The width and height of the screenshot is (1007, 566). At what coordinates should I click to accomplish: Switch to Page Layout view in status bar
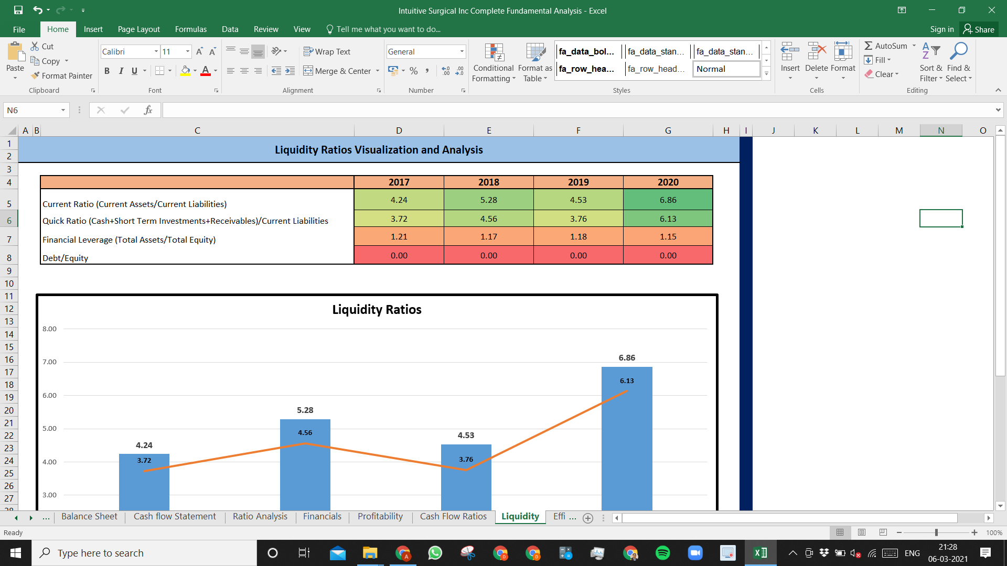(x=862, y=532)
